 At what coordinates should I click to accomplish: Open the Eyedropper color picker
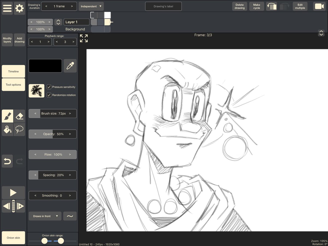70,66
